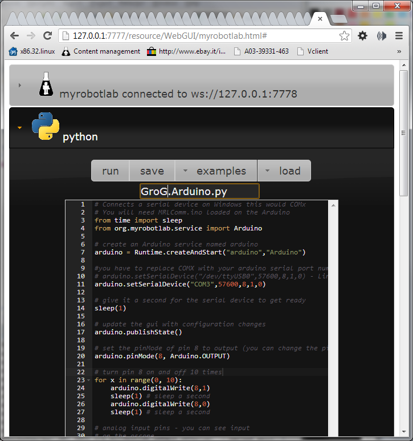
Task: Collapse the python service panel
Action: click(x=20, y=128)
